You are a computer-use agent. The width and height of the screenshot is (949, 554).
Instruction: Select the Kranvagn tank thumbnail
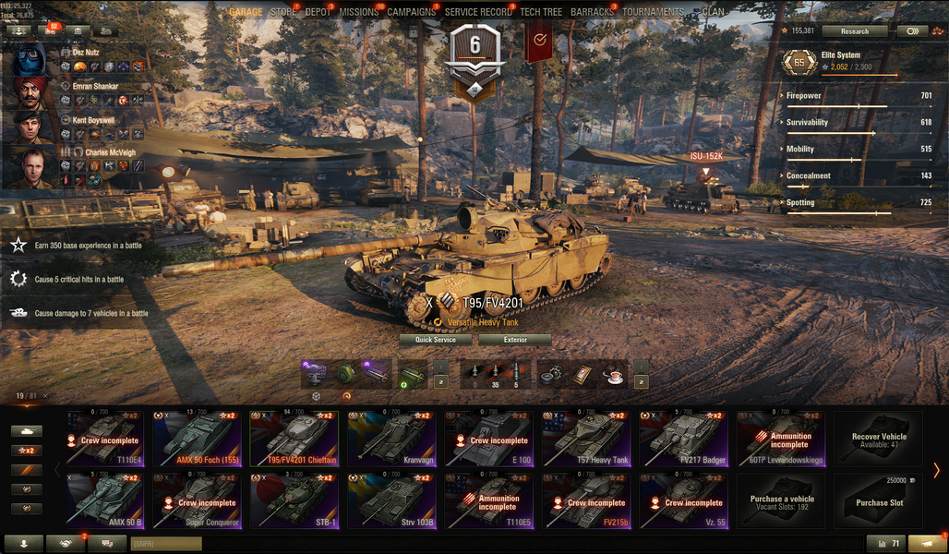pos(391,439)
